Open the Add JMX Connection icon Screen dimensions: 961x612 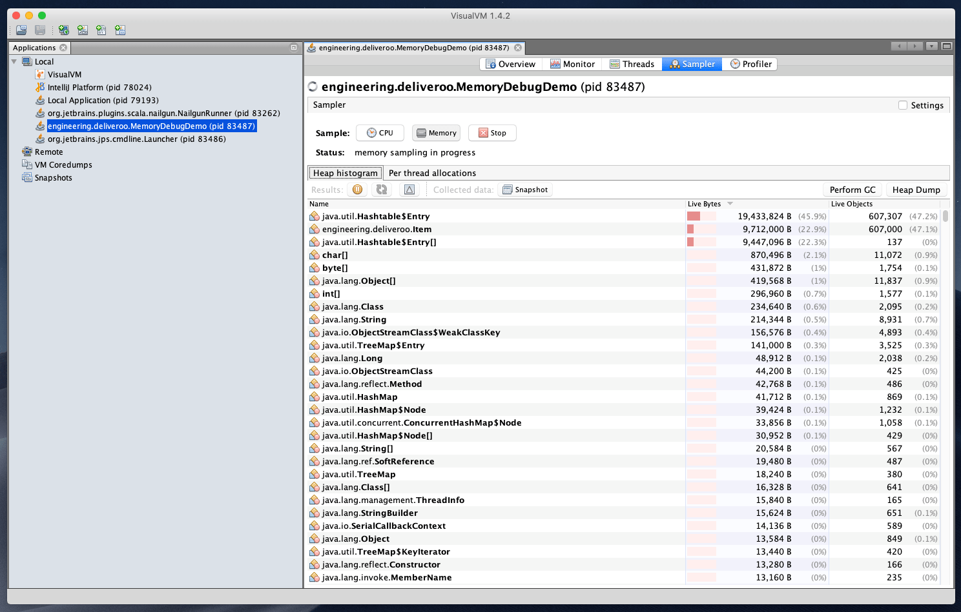coord(83,30)
